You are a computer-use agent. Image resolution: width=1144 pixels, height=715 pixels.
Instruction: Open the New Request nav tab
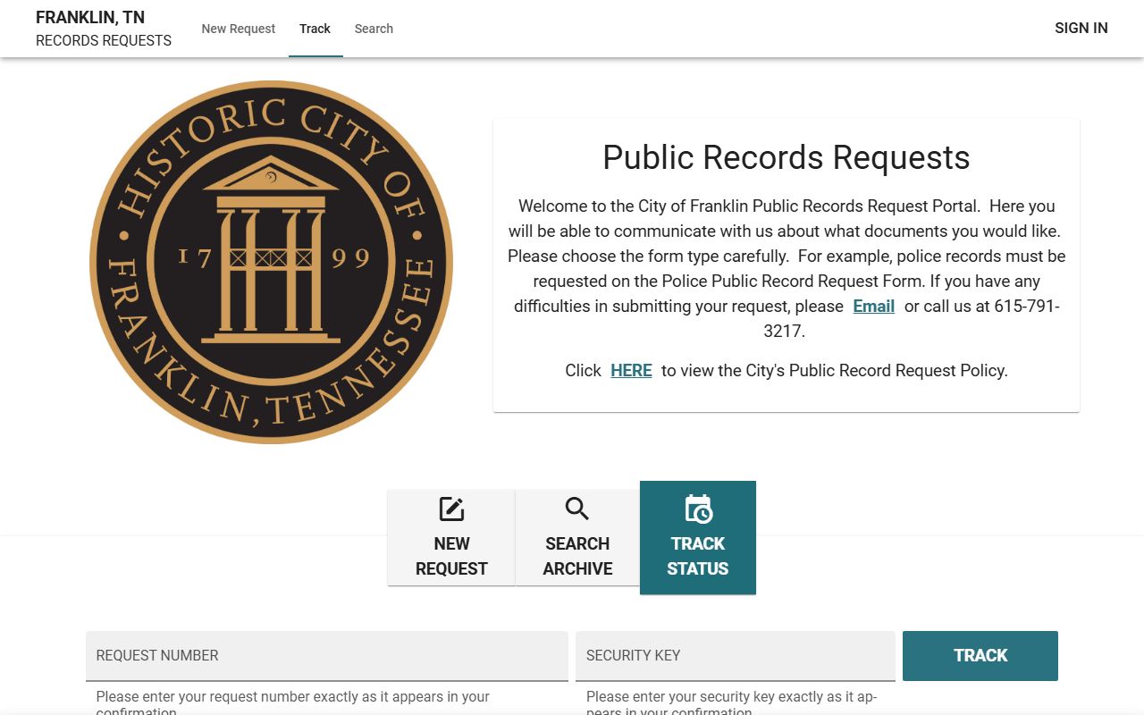tap(239, 29)
